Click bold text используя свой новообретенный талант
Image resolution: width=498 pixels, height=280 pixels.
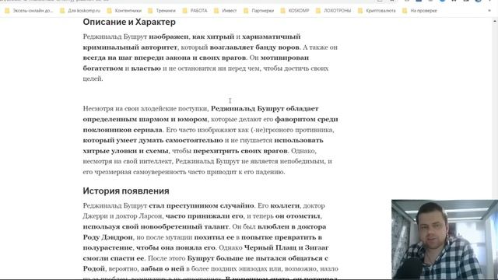click(x=156, y=226)
